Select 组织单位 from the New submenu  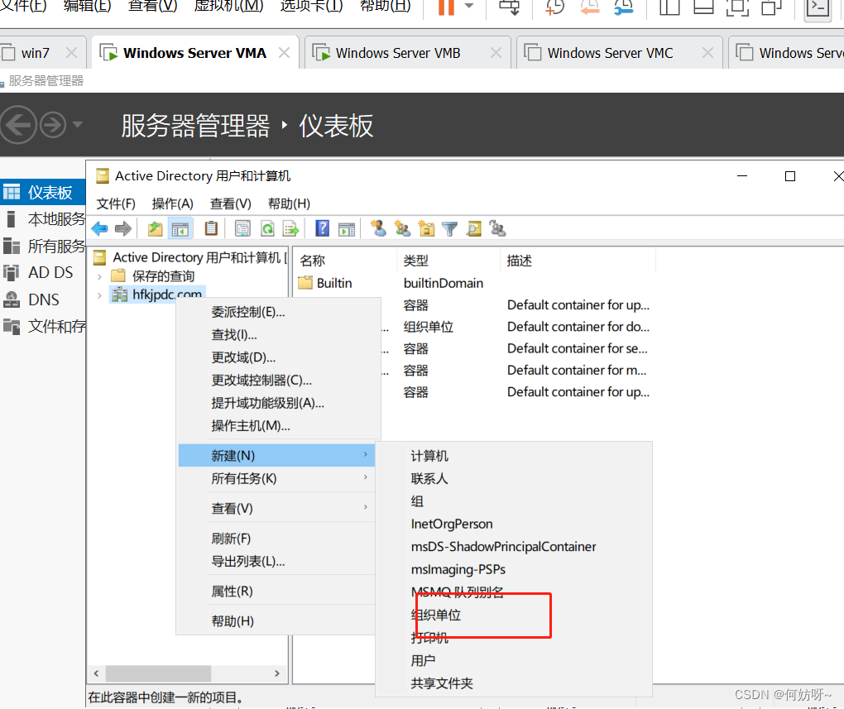coord(436,616)
